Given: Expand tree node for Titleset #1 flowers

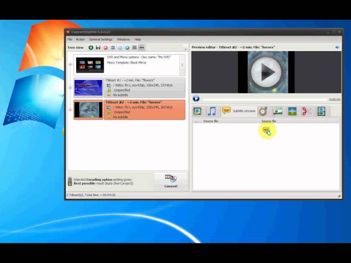Looking at the screenshot, I should pos(70,88).
